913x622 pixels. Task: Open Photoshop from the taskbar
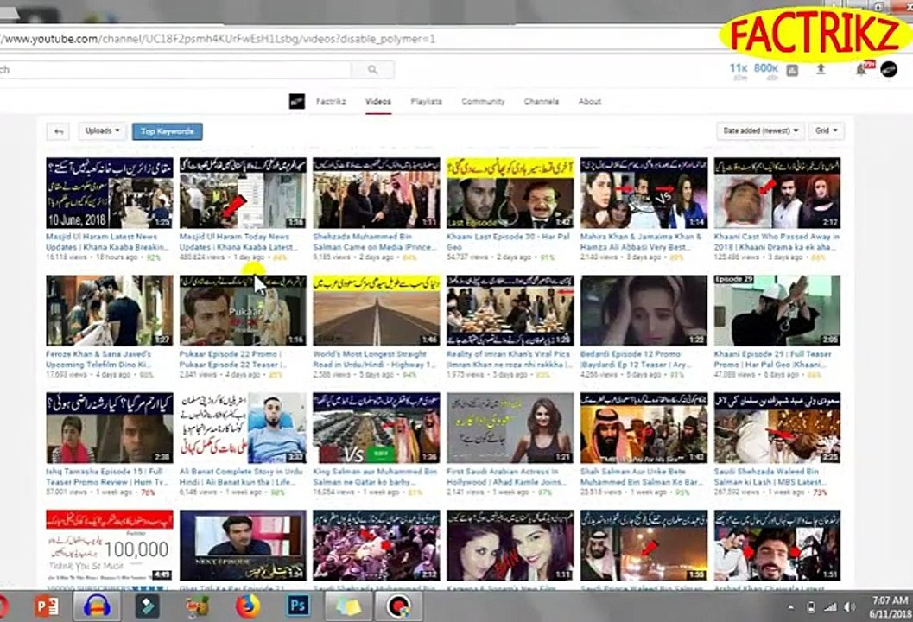pyautogui.click(x=297, y=606)
